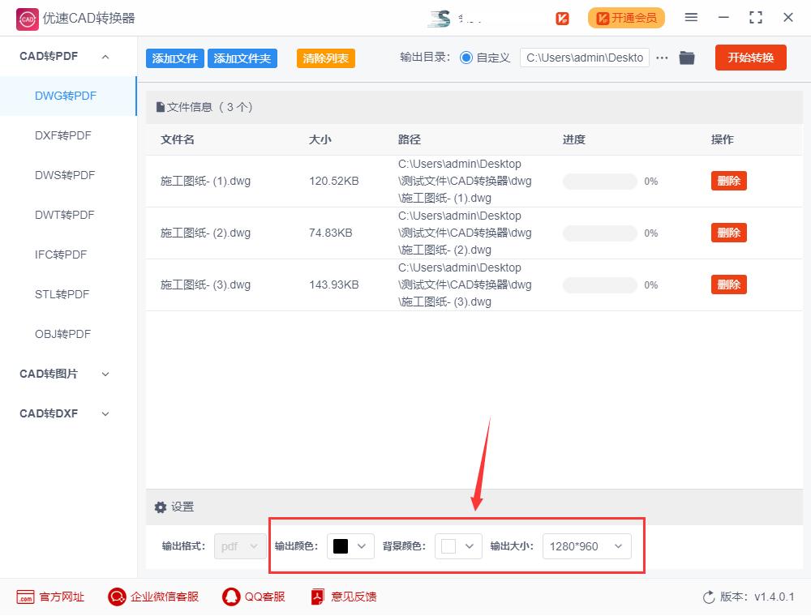Screen dimensions: 811x616
Task: Open the black output color swatch
Action: coord(341,546)
